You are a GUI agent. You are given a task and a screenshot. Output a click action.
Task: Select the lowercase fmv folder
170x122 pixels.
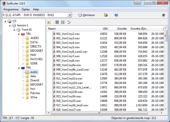pos(33,89)
